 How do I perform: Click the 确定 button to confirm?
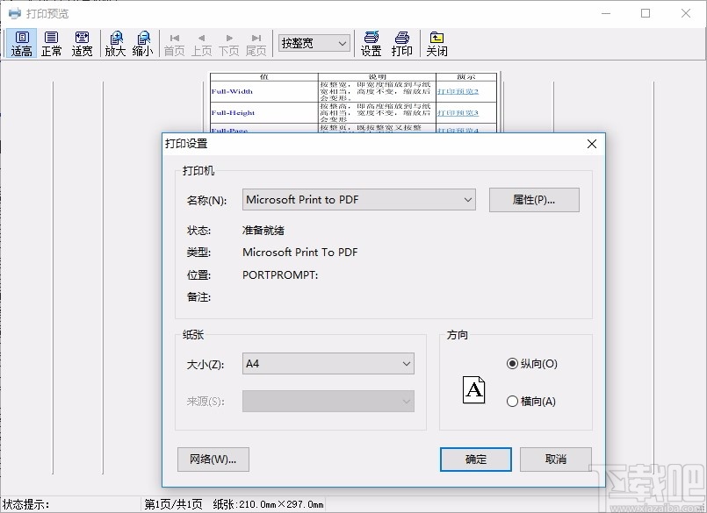(x=475, y=459)
